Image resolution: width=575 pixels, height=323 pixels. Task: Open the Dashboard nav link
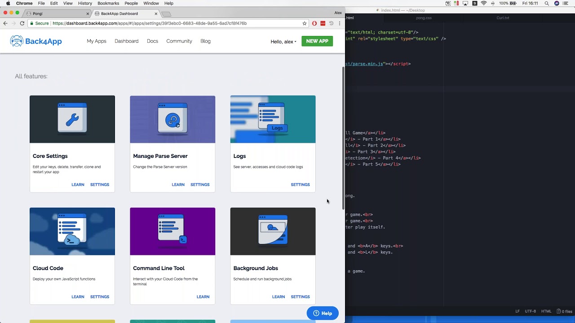[x=126, y=41]
